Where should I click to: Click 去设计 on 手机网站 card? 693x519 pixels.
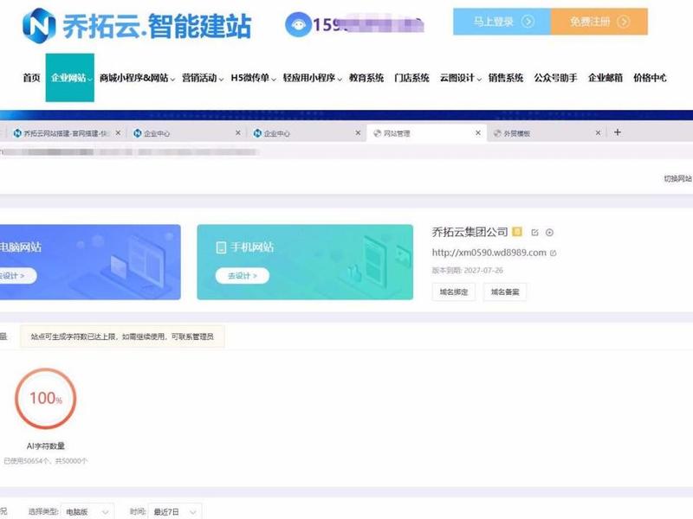(243, 276)
